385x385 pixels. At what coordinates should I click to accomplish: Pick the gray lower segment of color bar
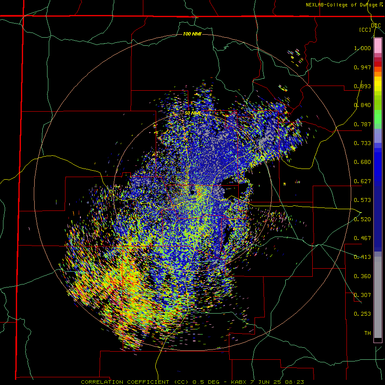coord(378,297)
